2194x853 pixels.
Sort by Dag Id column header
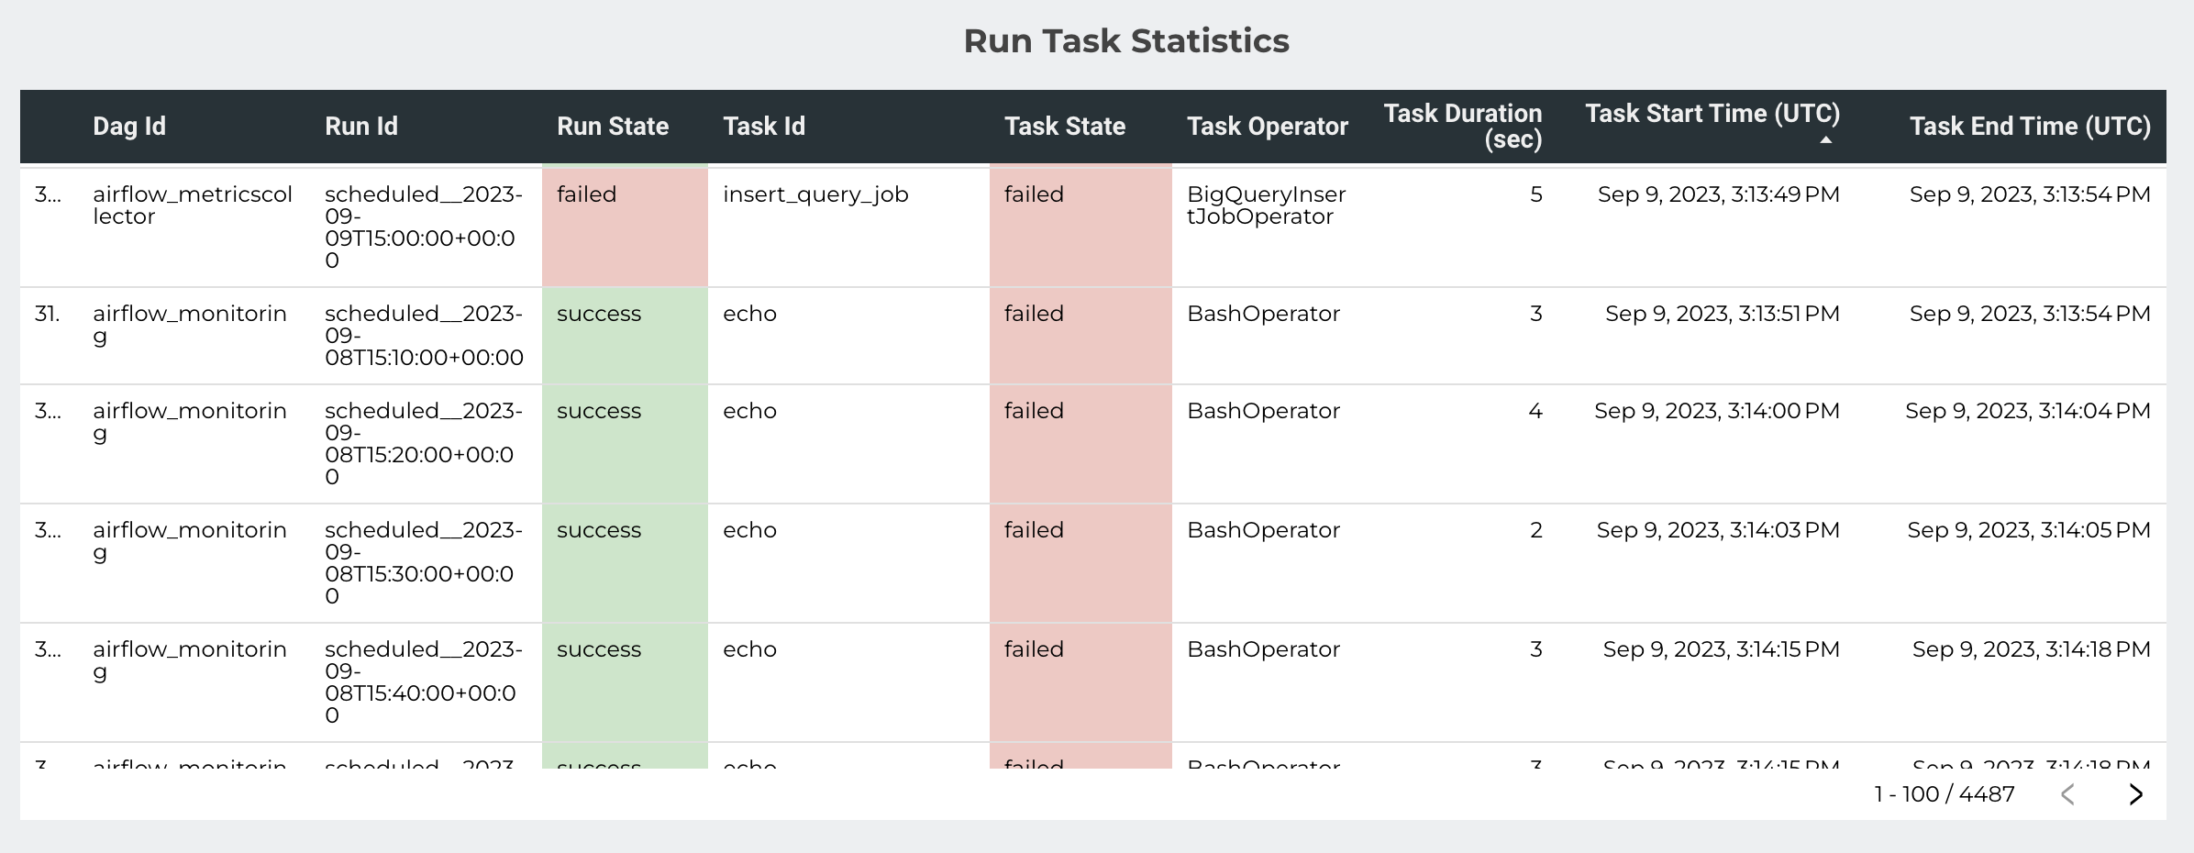pos(129,127)
